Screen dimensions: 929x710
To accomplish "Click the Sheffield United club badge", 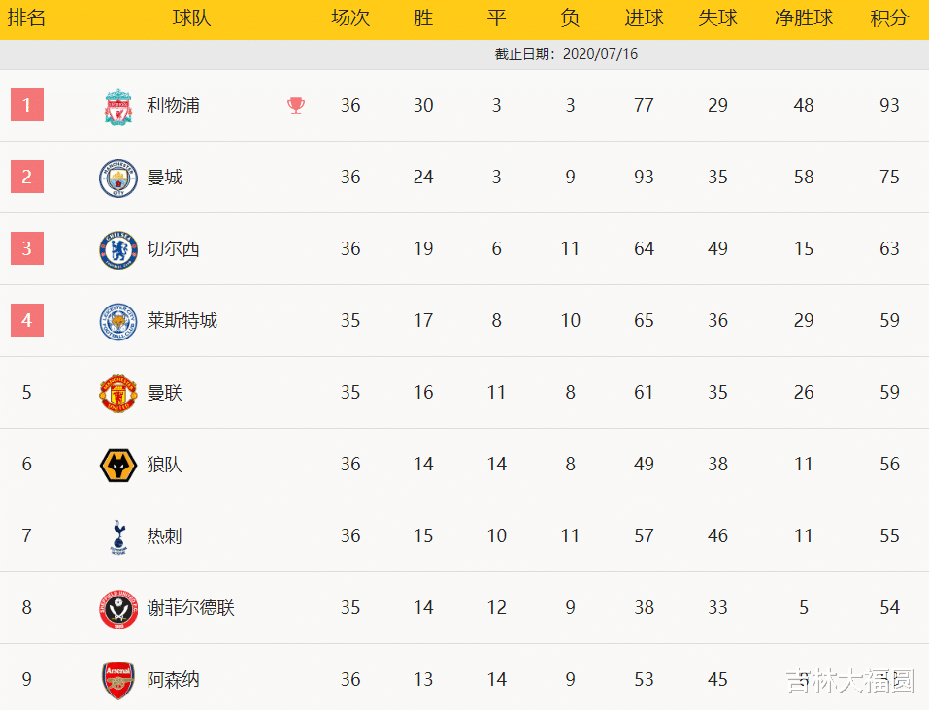I will click(x=118, y=608).
